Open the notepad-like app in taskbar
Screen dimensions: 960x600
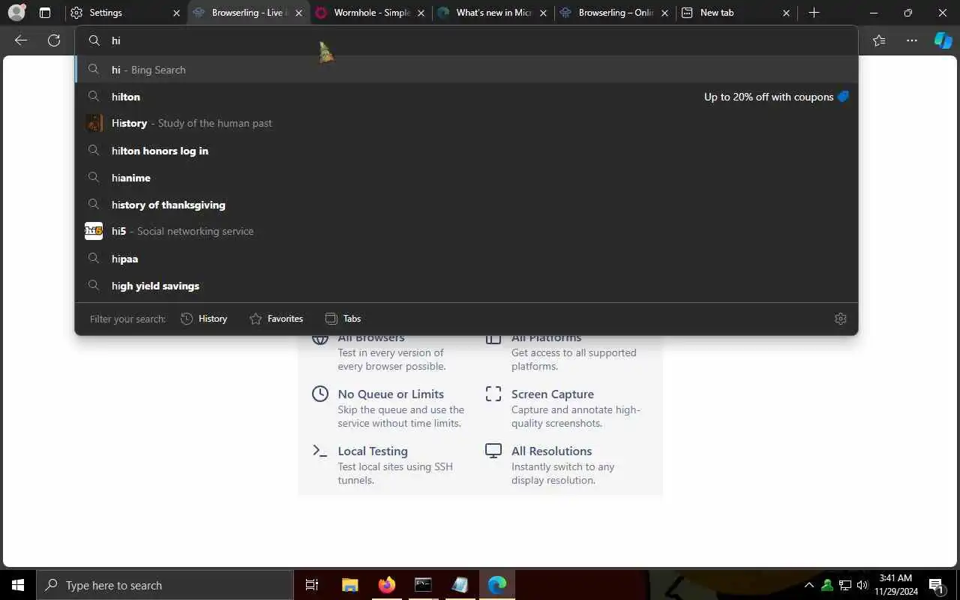point(460,585)
